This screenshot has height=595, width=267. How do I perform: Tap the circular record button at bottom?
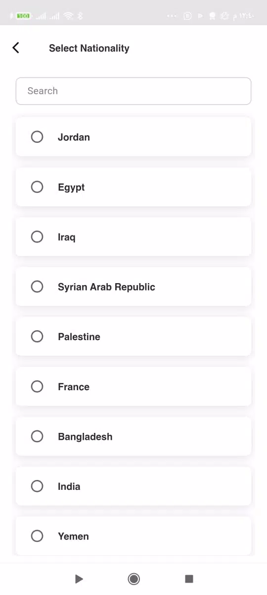133,579
